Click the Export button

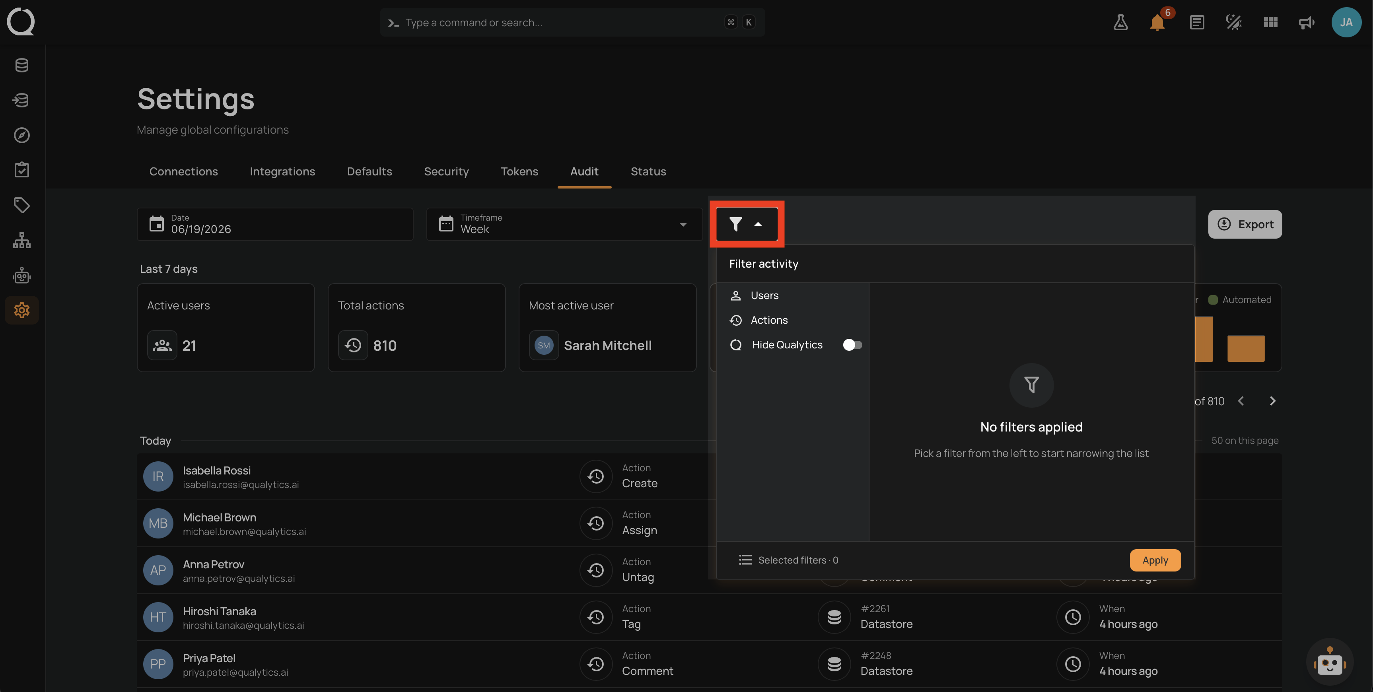pos(1245,224)
